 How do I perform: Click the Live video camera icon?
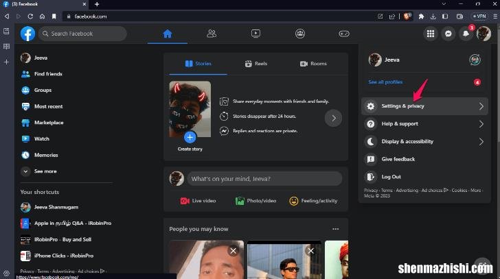point(185,201)
